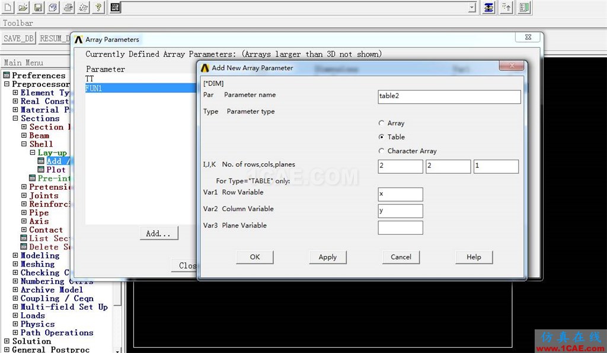This screenshot has width=607, height=353.
Task: Select the FUN1 parameter row
Action: pos(140,88)
